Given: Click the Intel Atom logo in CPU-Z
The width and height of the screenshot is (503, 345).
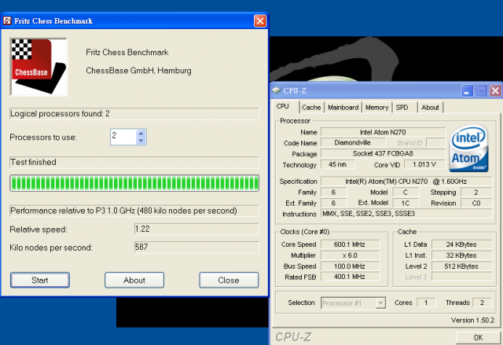Looking at the screenshot, I should click(x=468, y=149).
